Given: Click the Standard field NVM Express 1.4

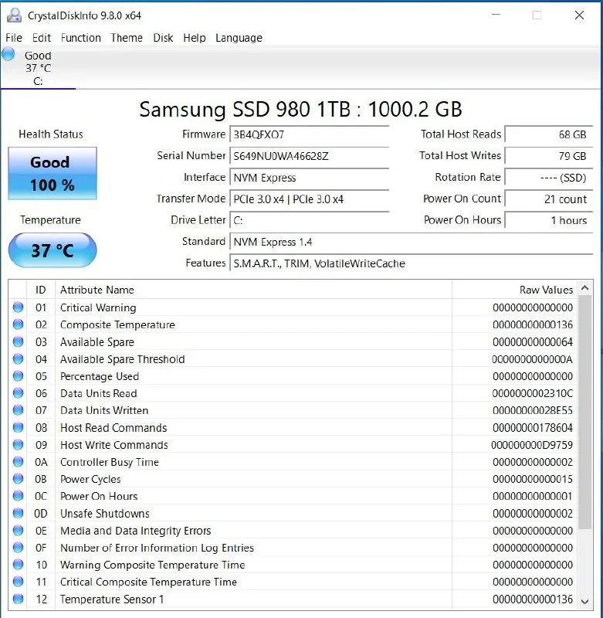Looking at the screenshot, I should click(x=412, y=242).
